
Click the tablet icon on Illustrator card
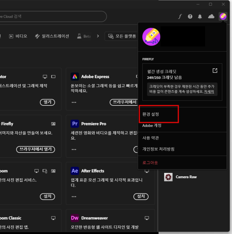pos(53,76)
